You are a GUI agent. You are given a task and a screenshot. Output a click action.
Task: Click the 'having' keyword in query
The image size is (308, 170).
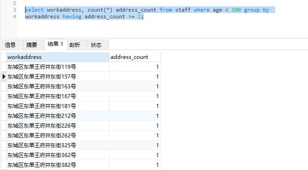point(72,17)
